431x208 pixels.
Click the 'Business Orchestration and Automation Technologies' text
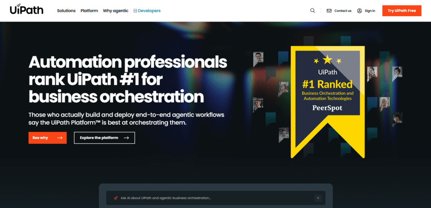click(x=327, y=96)
